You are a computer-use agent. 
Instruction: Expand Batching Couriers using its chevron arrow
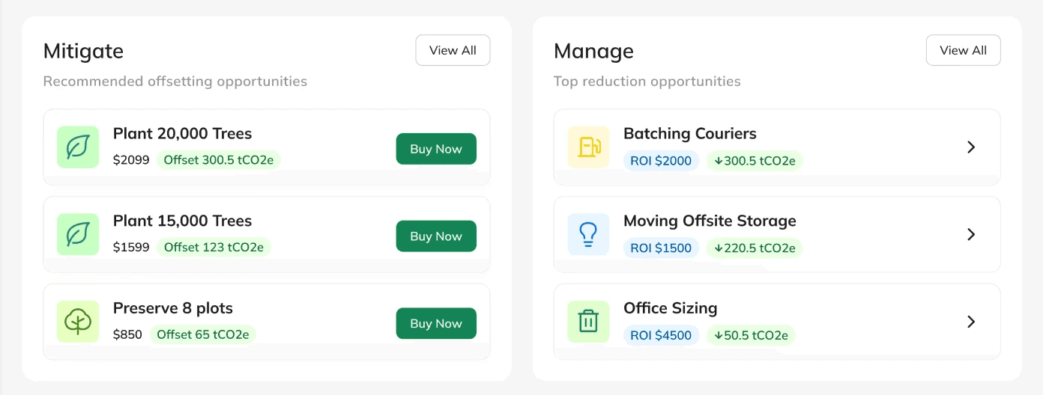click(971, 147)
